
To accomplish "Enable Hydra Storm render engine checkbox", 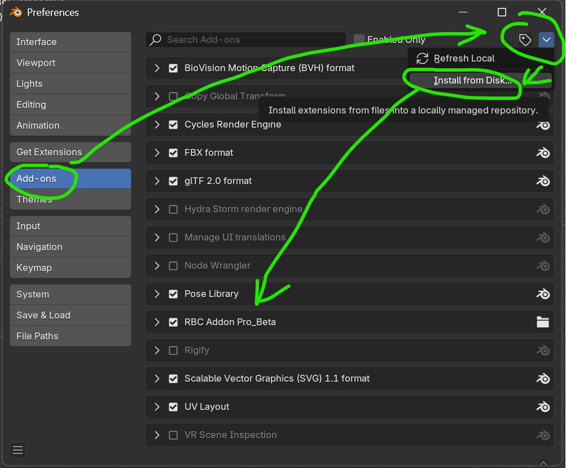I will coord(173,209).
